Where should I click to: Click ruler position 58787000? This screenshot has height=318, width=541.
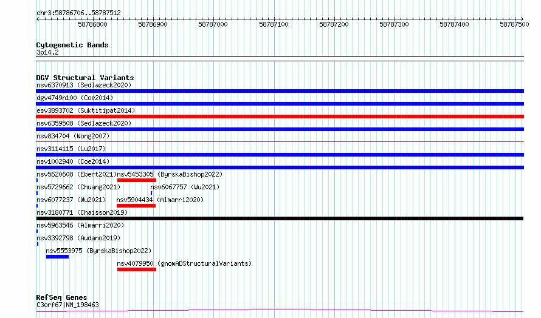tap(213, 24)
